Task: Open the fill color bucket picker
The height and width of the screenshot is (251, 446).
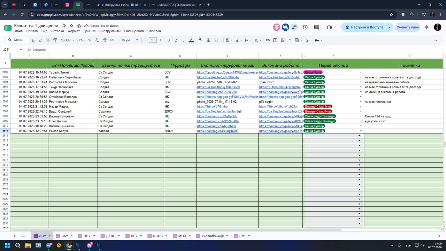Action: coord(201,40)
